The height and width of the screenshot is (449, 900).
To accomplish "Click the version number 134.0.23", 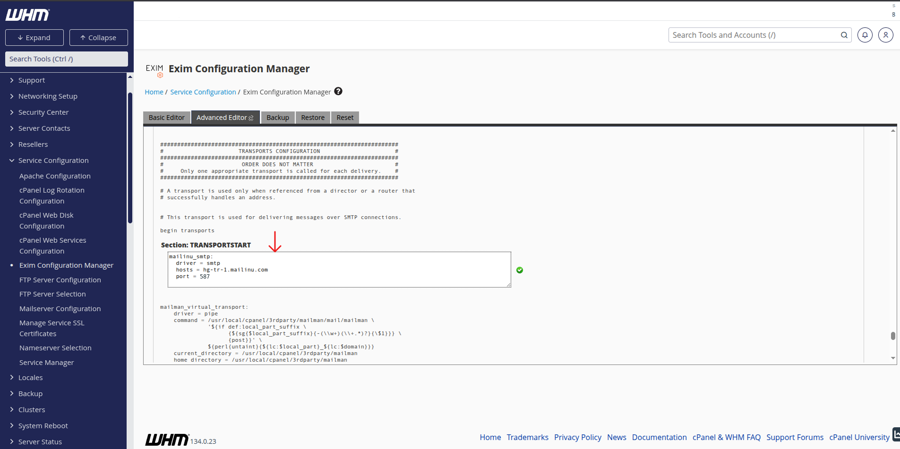I will [x=203, y=441].
